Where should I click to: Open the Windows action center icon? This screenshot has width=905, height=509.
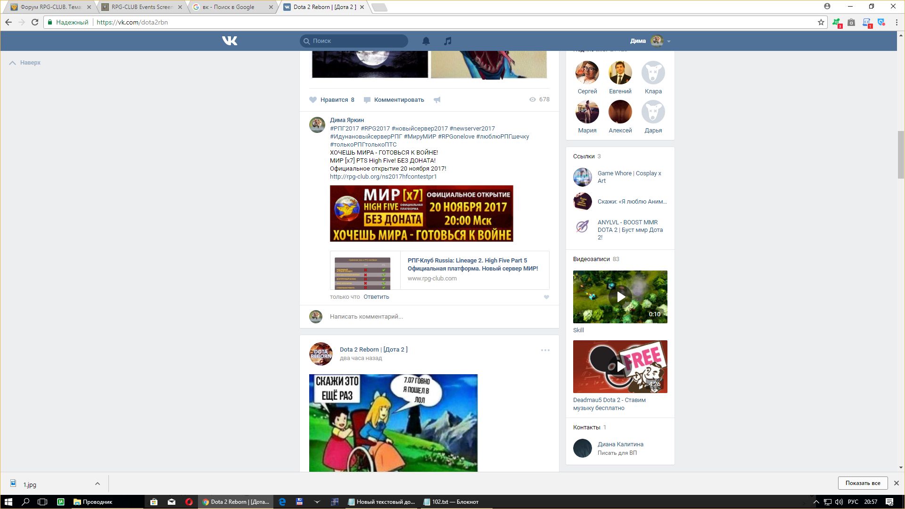pos(889,502)
